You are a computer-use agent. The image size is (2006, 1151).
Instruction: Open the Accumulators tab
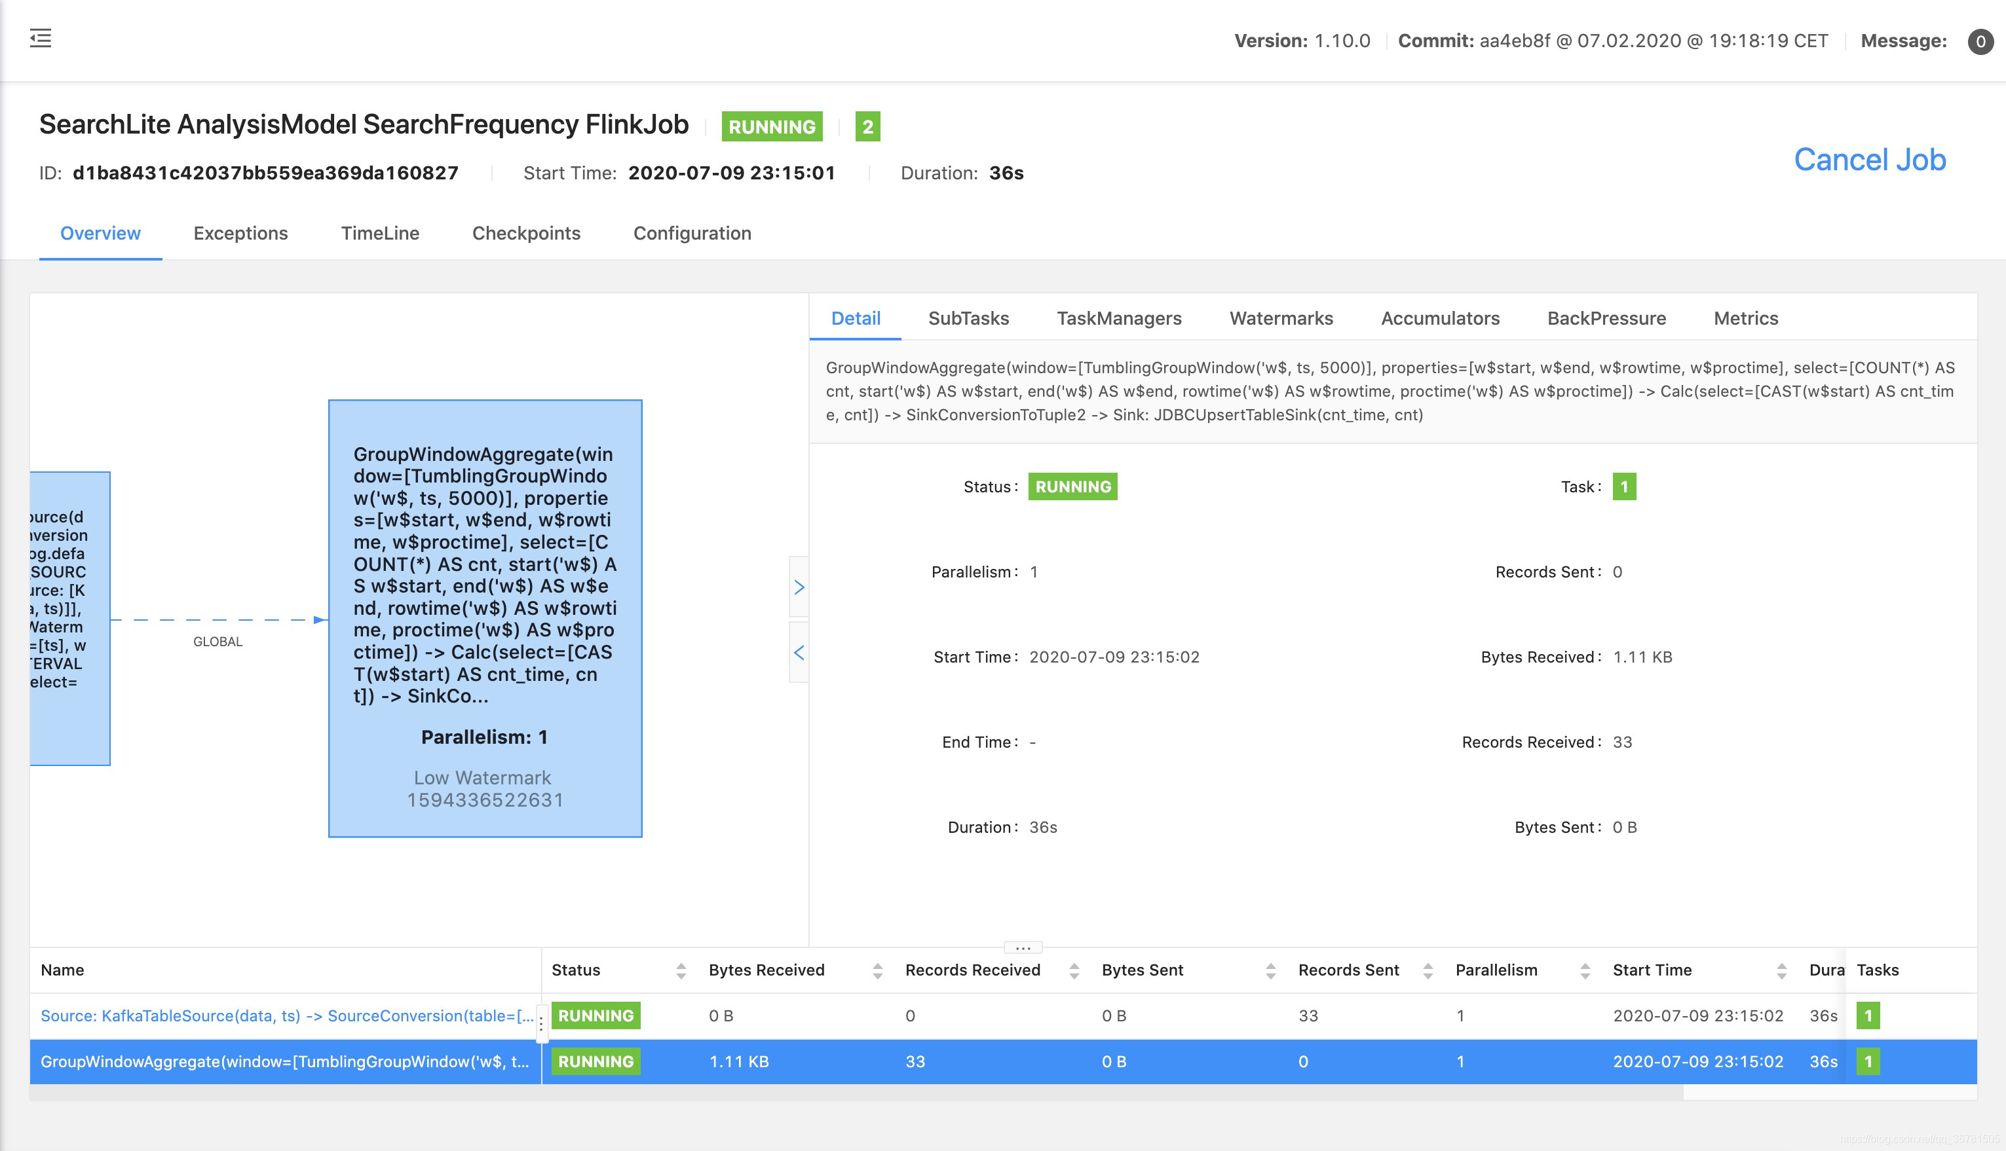click(x=1439, y=319)
